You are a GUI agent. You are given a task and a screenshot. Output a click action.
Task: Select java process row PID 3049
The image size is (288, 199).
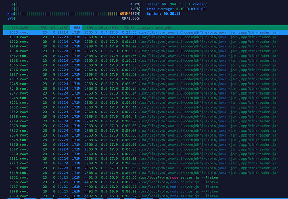point(146,173)
